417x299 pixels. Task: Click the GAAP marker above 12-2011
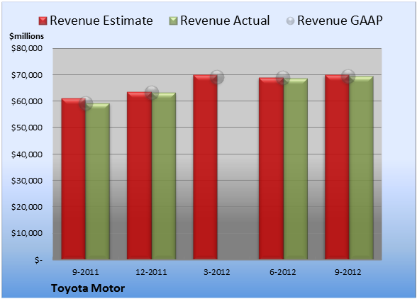pyautogui.click(x=152, y=93)
